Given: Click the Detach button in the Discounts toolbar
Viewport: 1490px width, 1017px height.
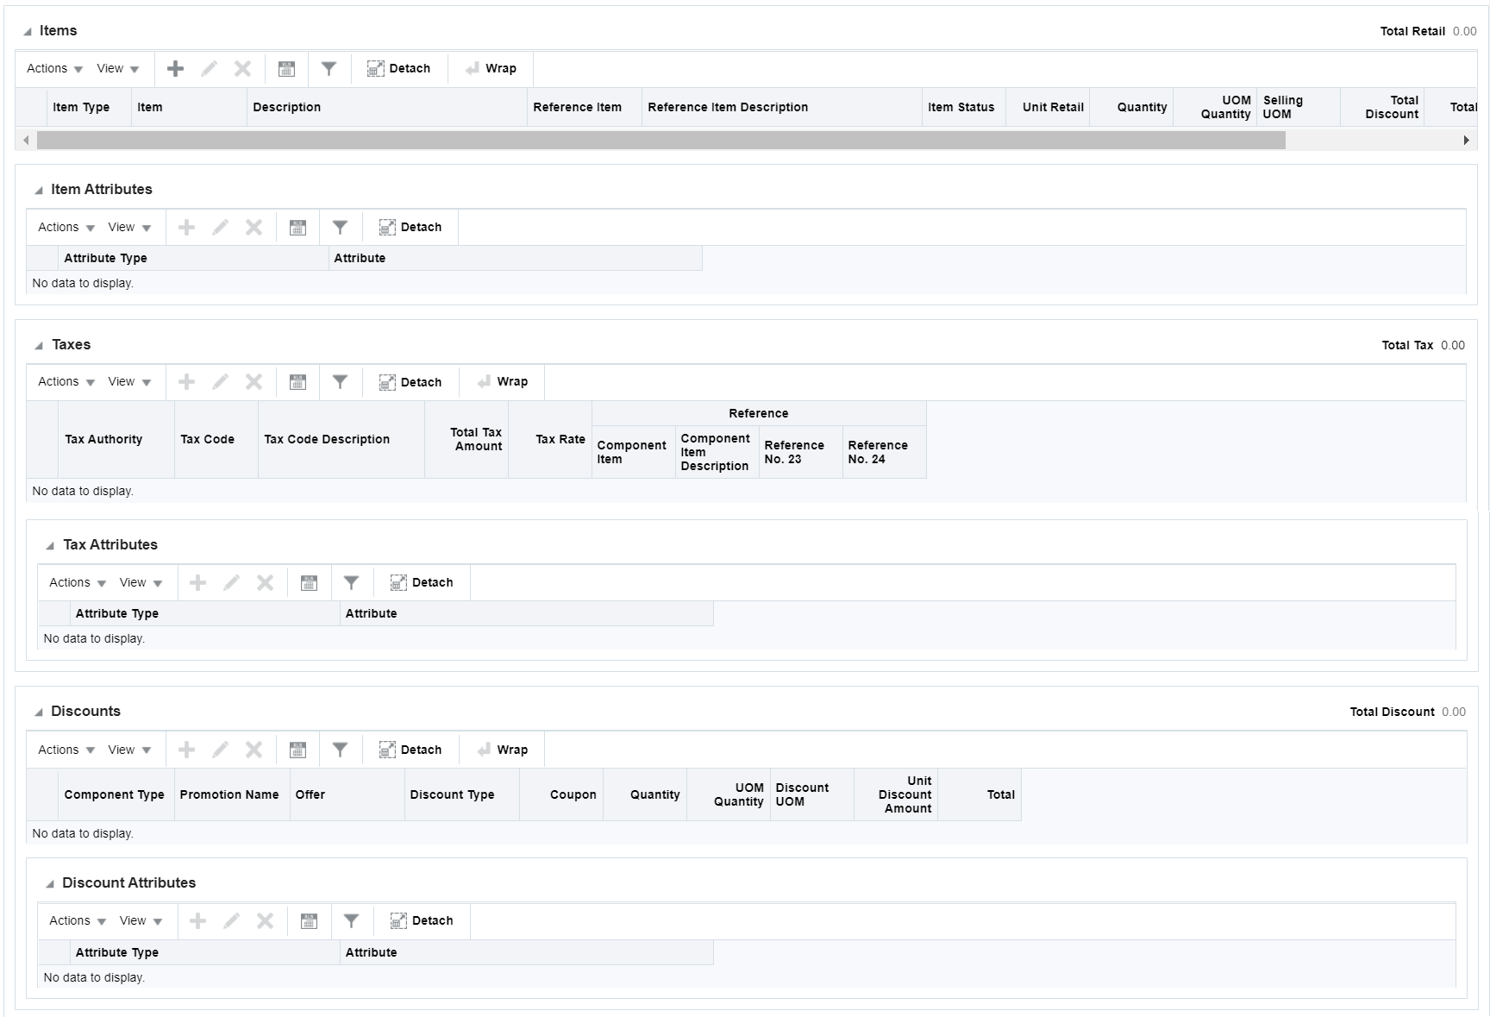Looking at the screenshot, I should click(411, 749).
